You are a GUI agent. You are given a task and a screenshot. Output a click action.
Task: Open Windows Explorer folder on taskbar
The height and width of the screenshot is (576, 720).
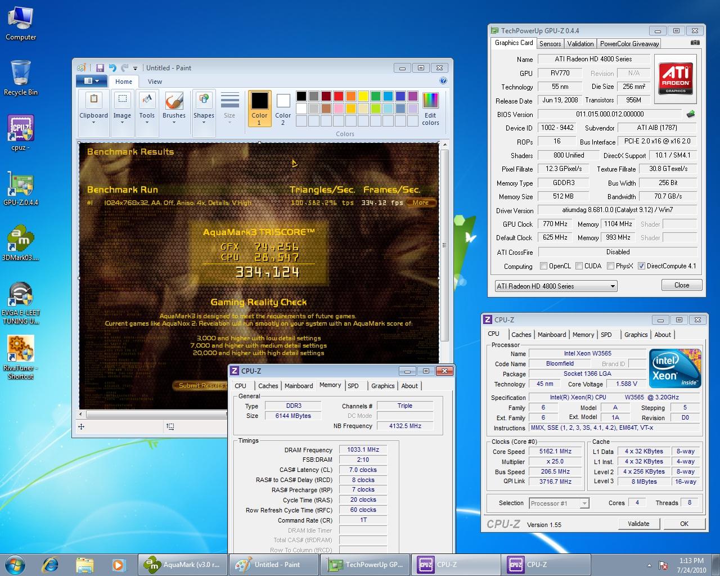pyautogui.click(x=84, y=565)
